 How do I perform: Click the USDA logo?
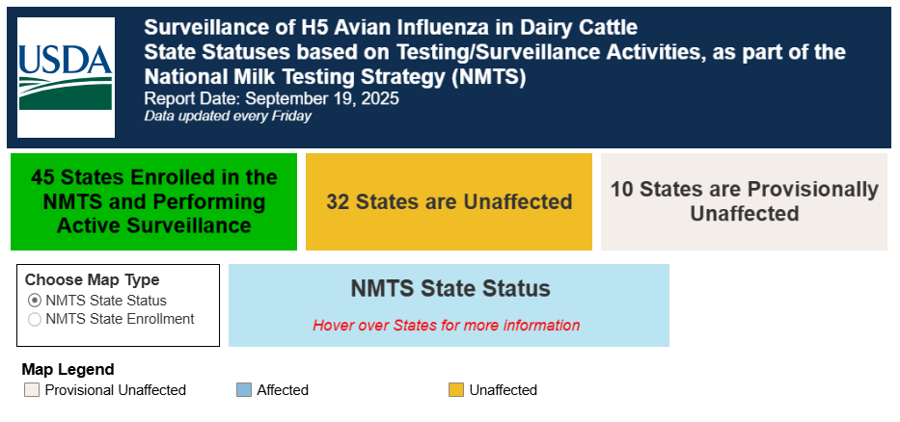(66, 77)
